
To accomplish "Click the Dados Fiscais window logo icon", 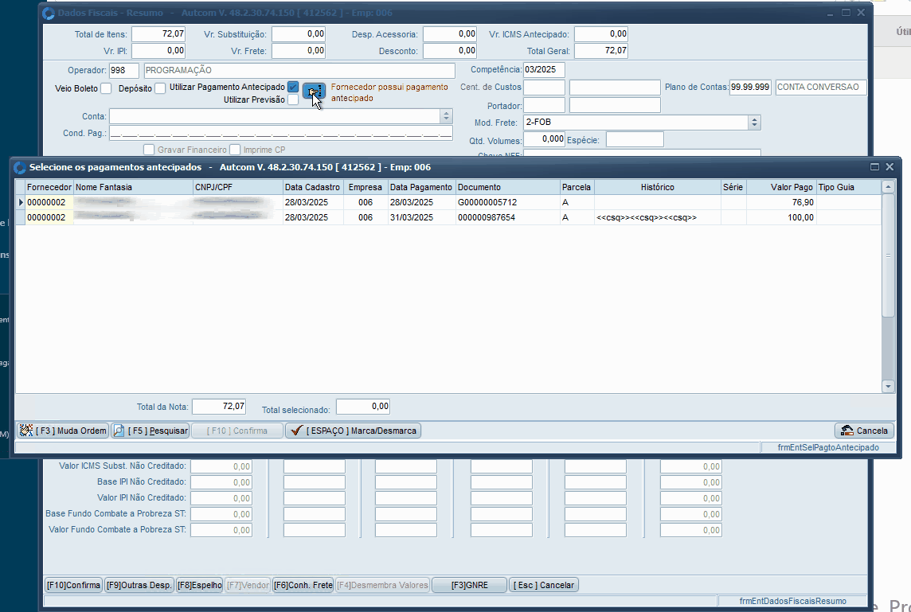I will click(49, 13).
